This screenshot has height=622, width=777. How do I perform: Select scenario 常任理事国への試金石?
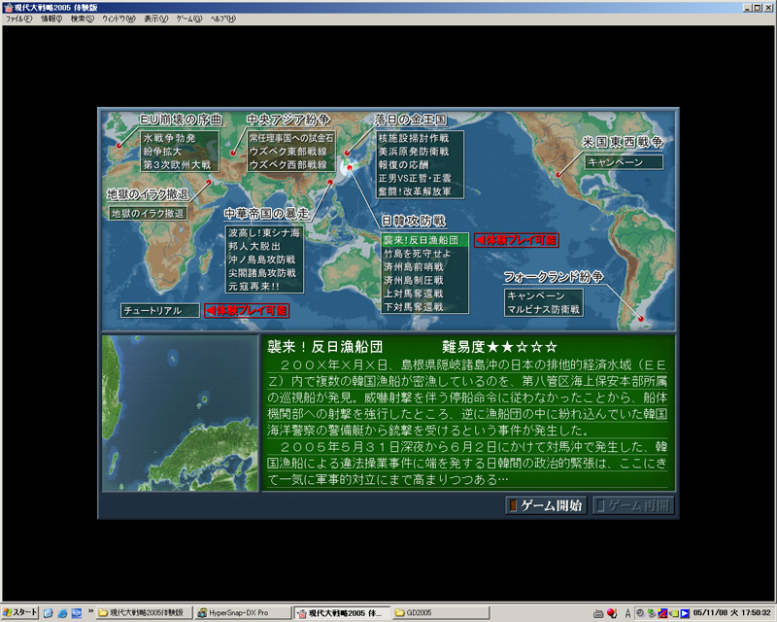click(x=291, y=138)
